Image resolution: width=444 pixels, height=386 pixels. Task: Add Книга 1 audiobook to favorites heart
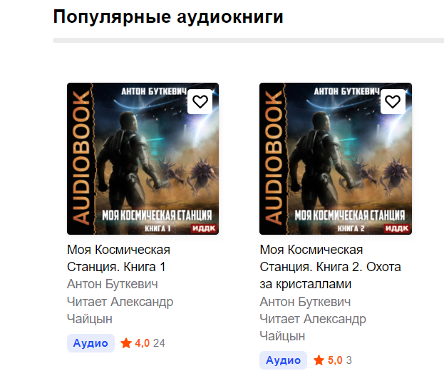(x=200, y=101)
